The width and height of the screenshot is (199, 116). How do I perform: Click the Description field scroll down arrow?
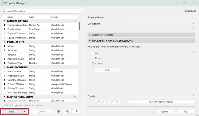194,29
